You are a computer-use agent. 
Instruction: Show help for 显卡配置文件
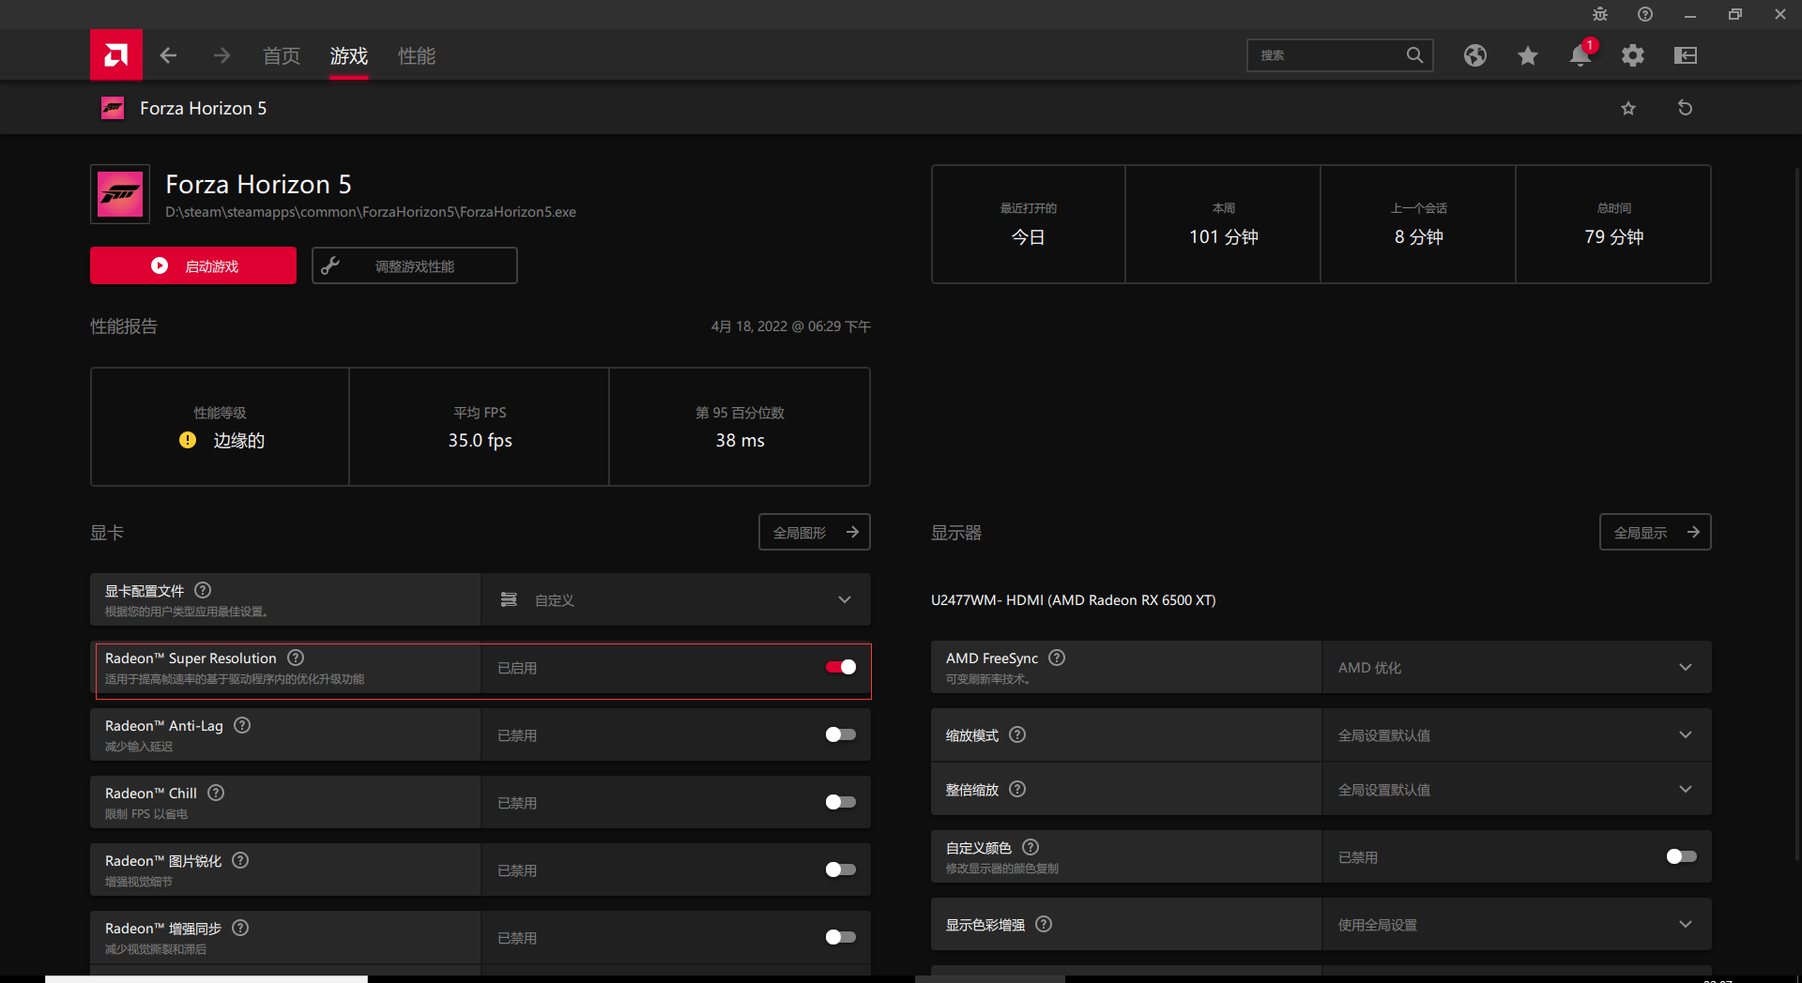click(x=203, y=590)
